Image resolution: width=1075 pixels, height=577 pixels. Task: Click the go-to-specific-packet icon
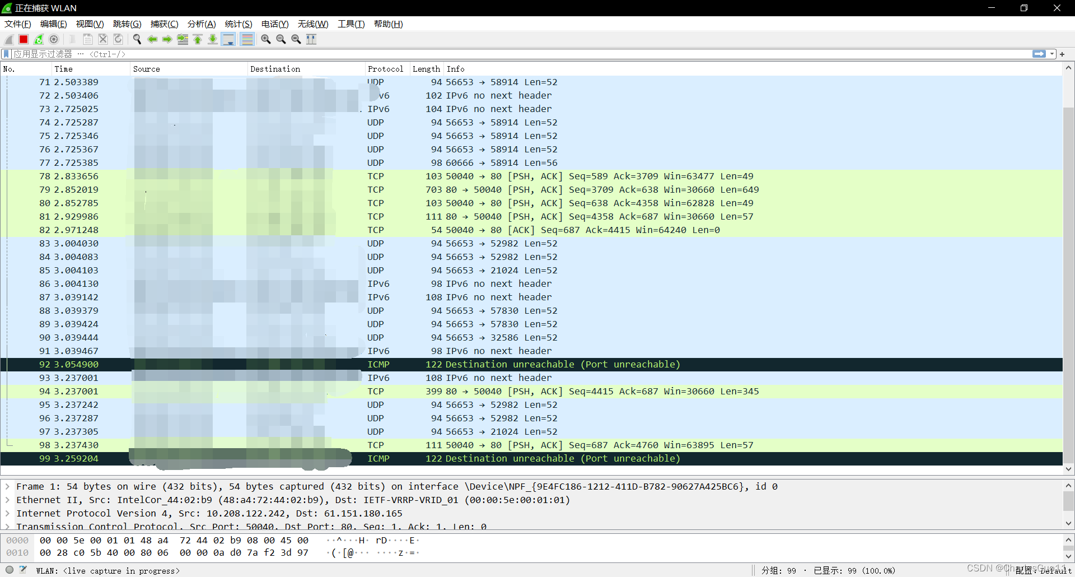tap(183, 39)
